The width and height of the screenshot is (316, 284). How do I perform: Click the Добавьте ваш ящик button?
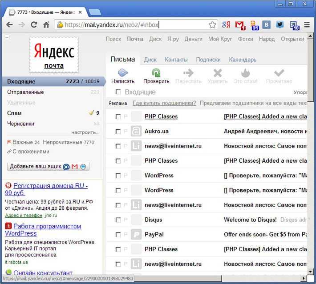pos(48,167)
